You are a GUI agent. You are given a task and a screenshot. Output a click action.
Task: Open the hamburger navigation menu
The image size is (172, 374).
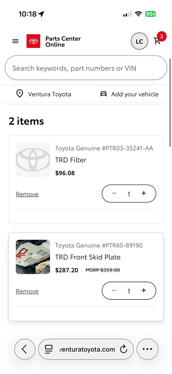[15, 41]
